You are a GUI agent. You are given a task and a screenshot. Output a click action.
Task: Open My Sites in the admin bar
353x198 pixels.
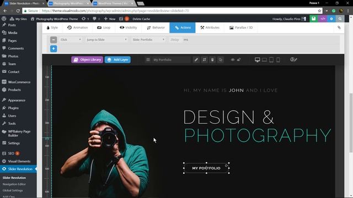pyautogui.click(x=18, y=19)
